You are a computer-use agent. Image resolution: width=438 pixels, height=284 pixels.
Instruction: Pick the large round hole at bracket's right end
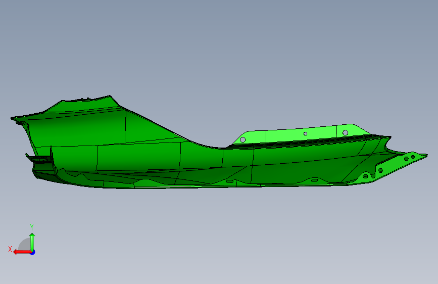(345, 132)
